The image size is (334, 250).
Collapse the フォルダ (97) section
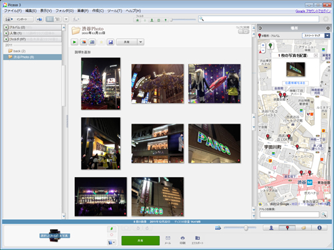(x=6, y=39)
